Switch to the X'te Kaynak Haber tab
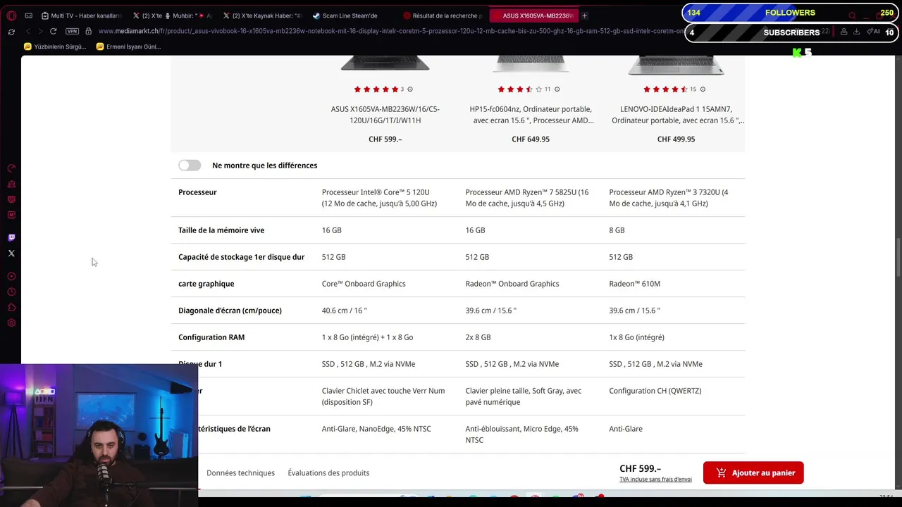Viewport: 902px width, 507px height. (262, 15)
